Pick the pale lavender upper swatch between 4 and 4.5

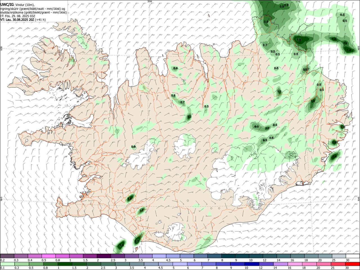159,256
